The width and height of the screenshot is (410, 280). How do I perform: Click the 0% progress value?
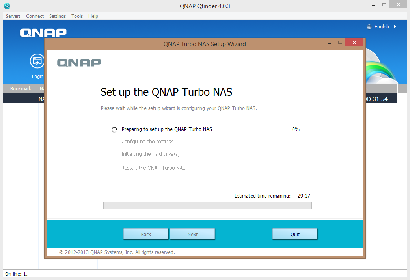[x=296, y=129]
